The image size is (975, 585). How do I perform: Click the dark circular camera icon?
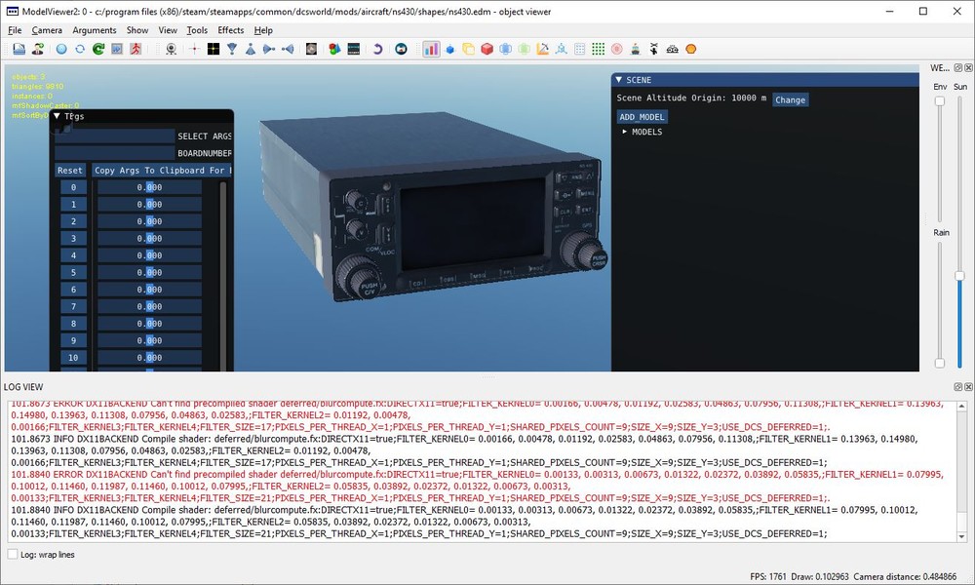[x=401, y=49]
